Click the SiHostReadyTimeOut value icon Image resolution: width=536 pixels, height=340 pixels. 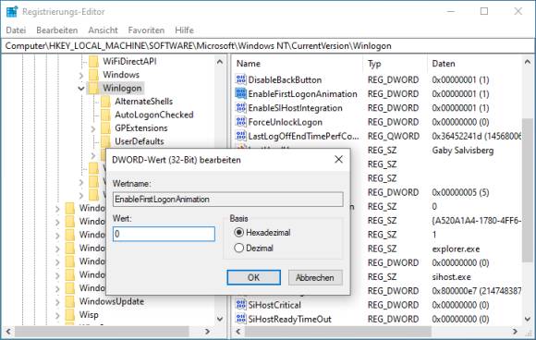[240, 319]
